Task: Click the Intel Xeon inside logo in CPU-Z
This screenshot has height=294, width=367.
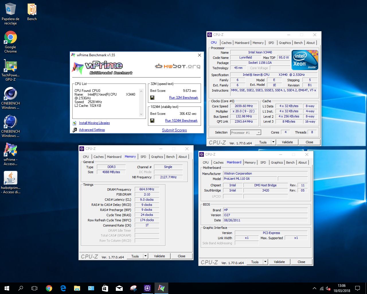Action: 305,60
